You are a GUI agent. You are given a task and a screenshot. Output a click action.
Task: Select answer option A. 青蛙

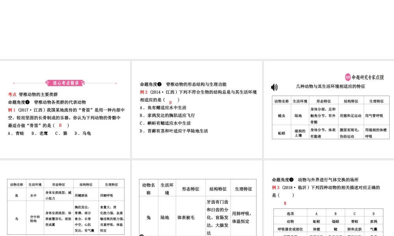[x=16, y=133]
